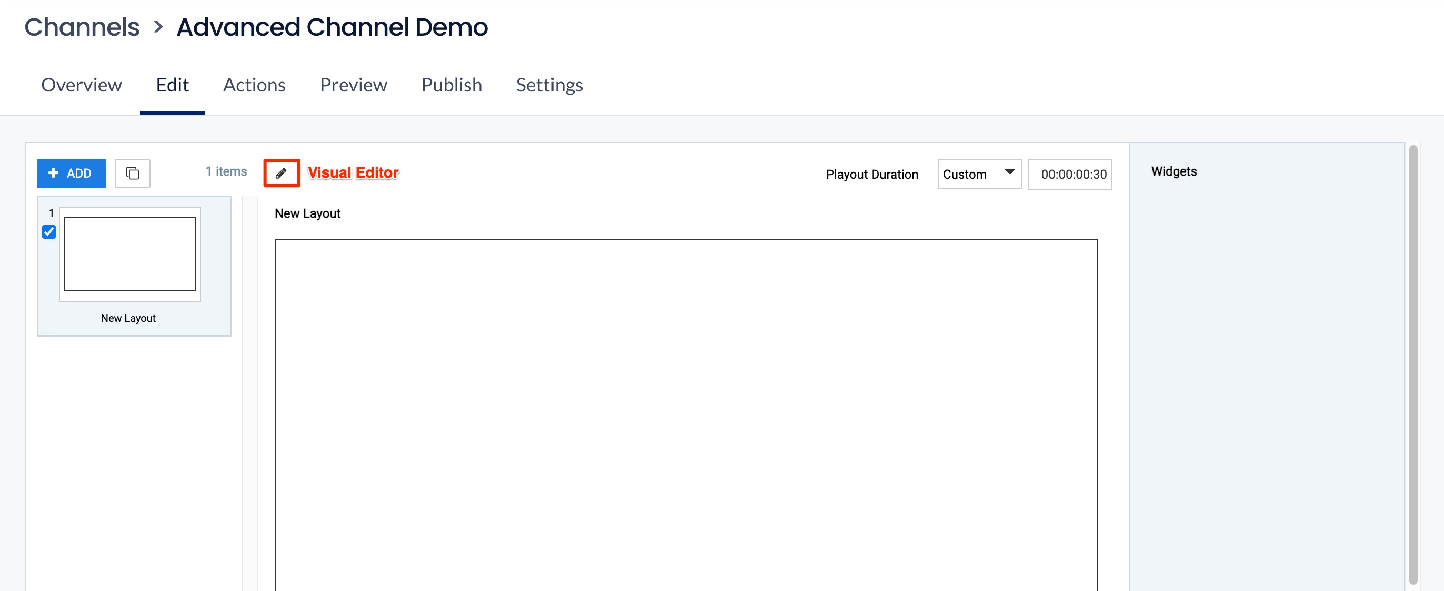Click the breadcrumb chevron arrow
1444x591 pixels.
pos(158,27)
